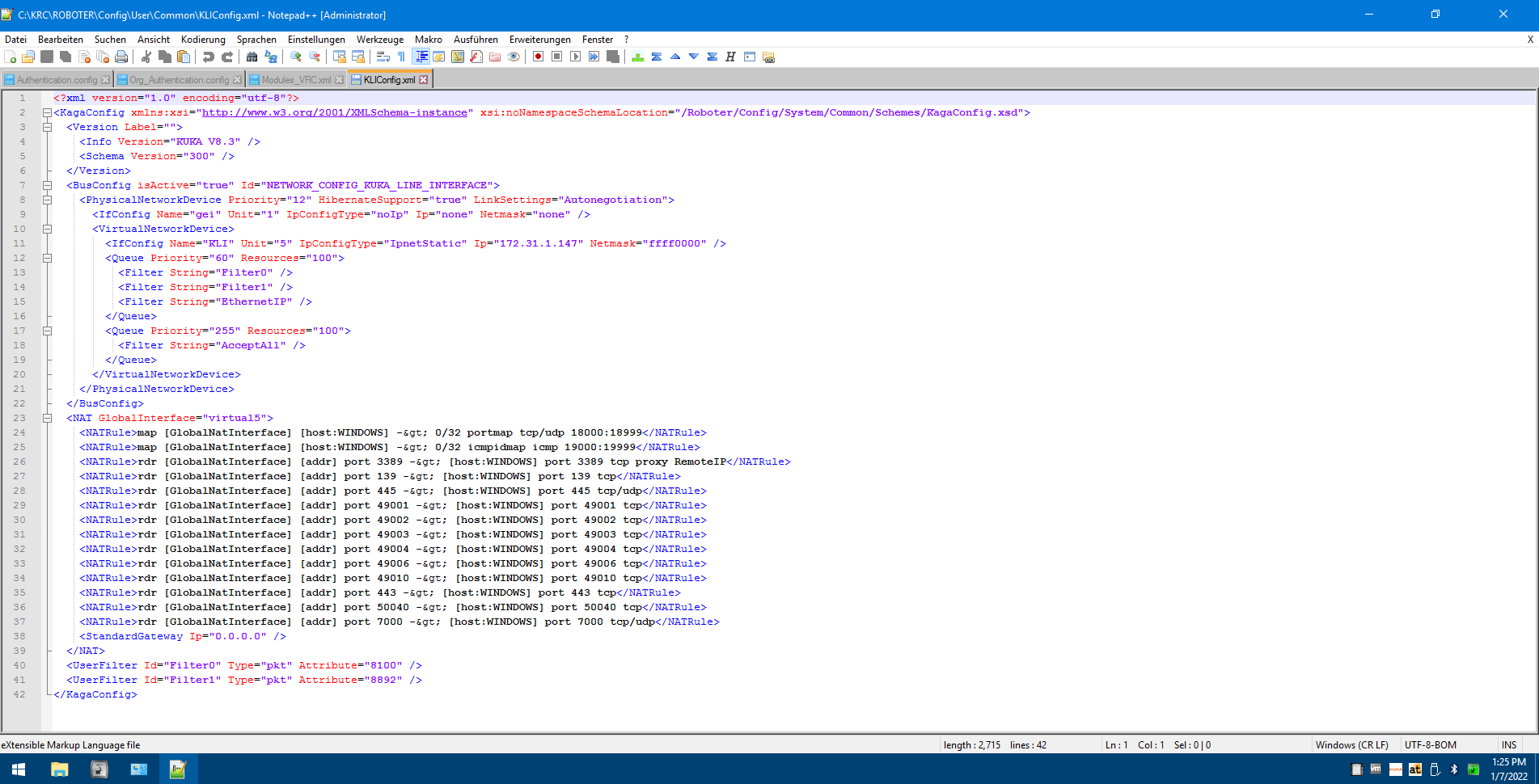Viewport: 1539px width, 784px height.
Task: Toggle show all characters pilcrow button
Action: (x=401, y=57)
